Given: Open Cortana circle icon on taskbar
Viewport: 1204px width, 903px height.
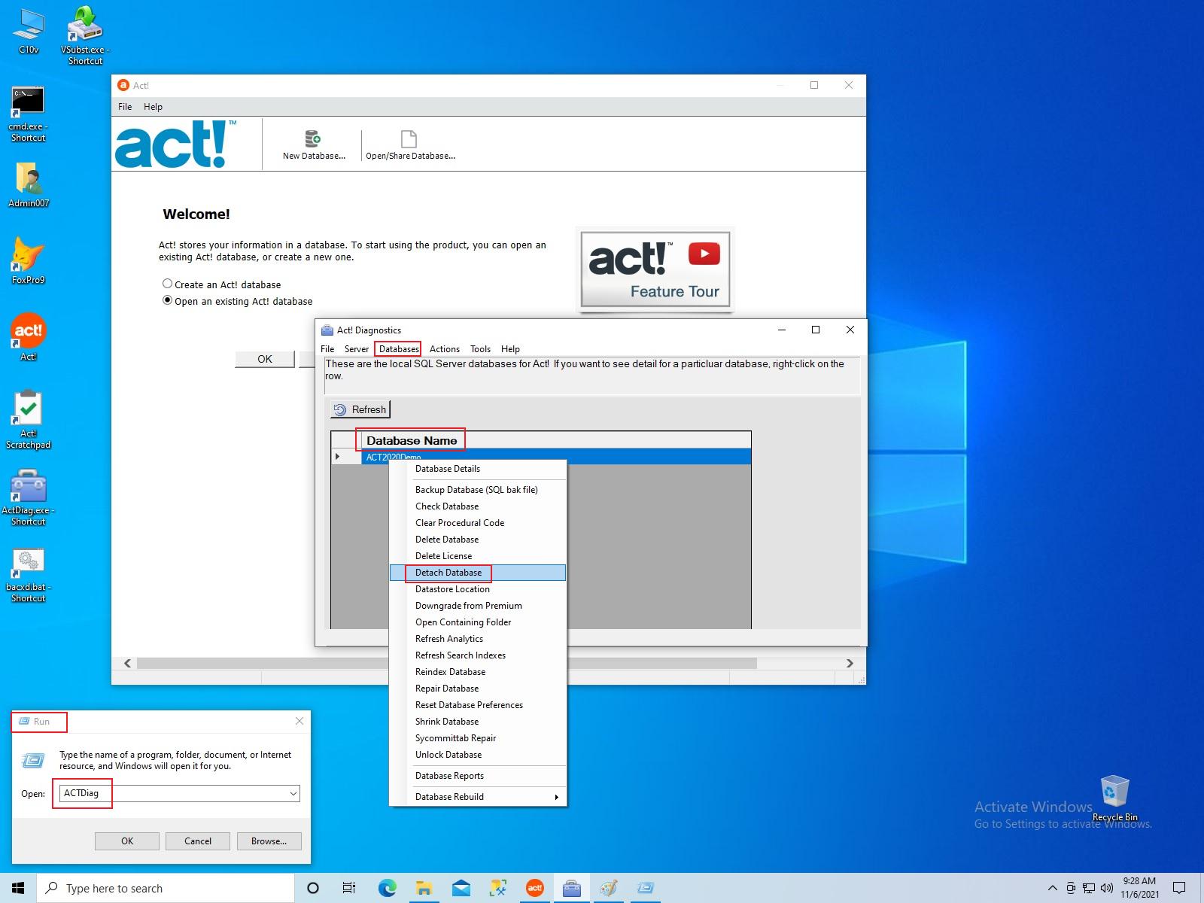Looking at the screenshot, I should pos(313,888).
